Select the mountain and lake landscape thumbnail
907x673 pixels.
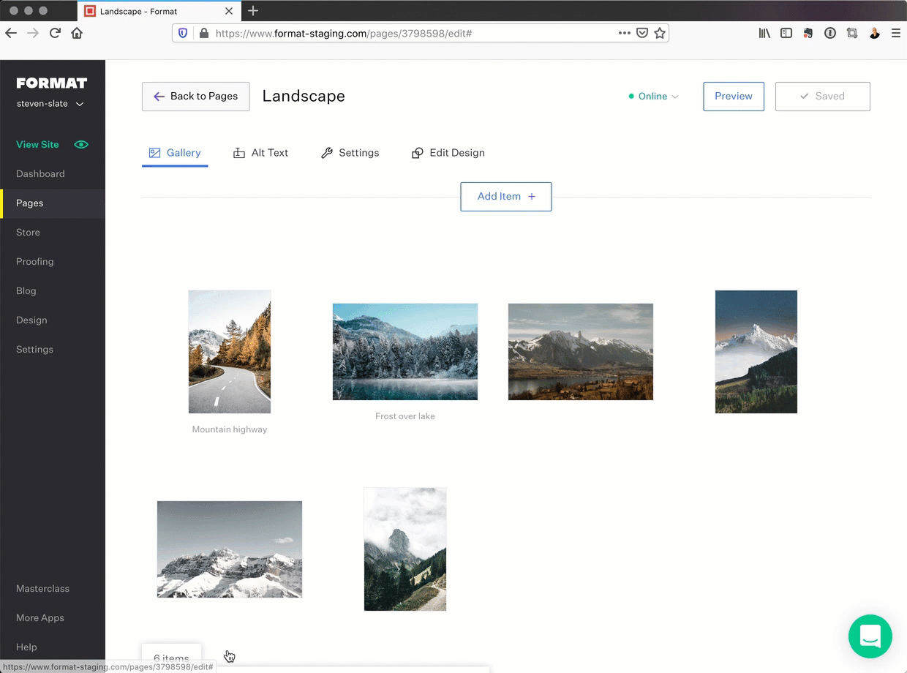click(581, 352)
